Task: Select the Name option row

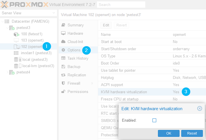Action: 152,35
